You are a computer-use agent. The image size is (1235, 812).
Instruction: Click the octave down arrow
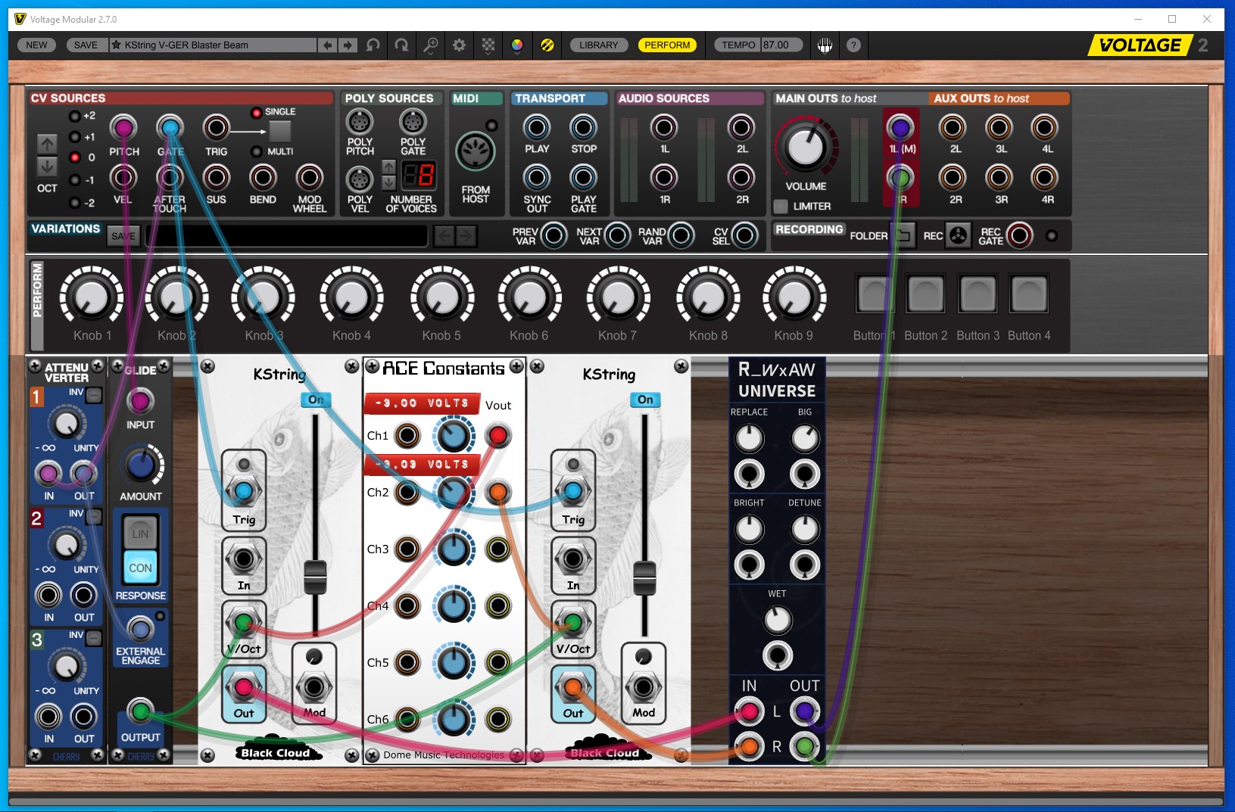47,166
